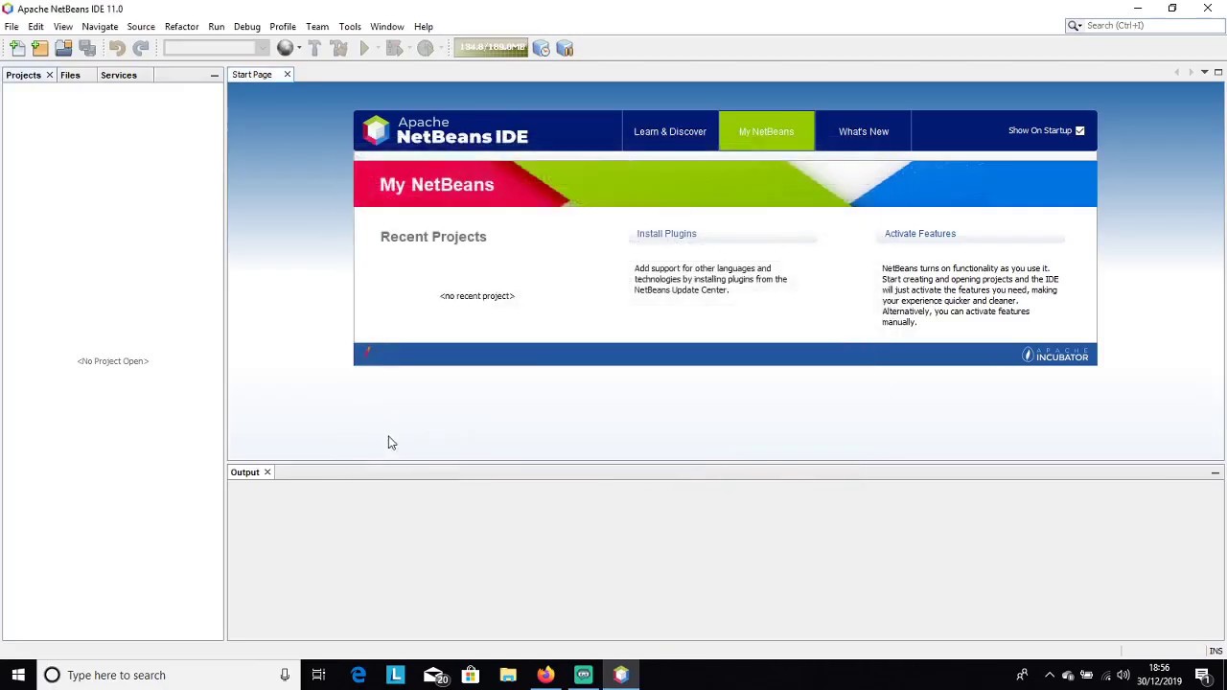Open the Tools menu
The image size is (1227, 690).
coord(349,27)
